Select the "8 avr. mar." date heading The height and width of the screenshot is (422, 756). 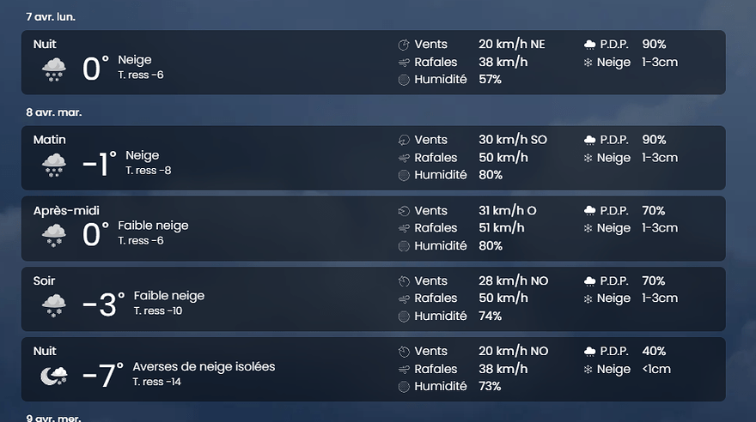[x=53, y=112]
